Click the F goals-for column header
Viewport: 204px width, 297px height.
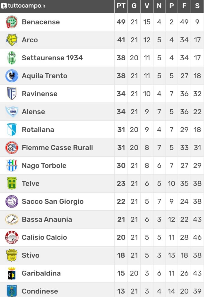coord(184,6)
